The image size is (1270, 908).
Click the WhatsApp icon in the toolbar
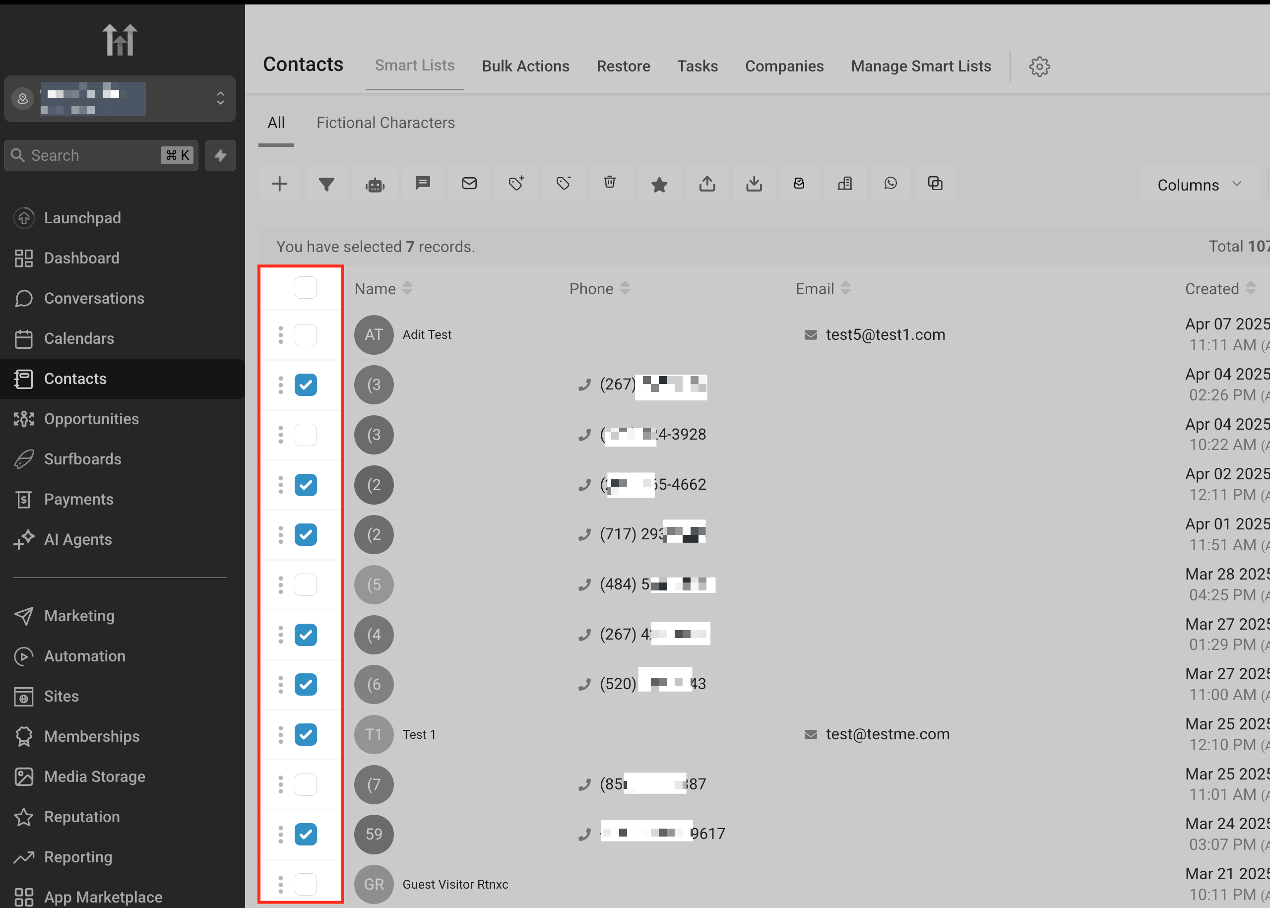[x=890, y=184]
